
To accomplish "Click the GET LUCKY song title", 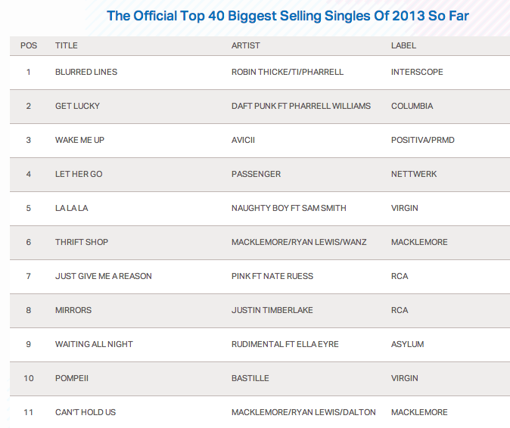I will click(x=77, y=106).
